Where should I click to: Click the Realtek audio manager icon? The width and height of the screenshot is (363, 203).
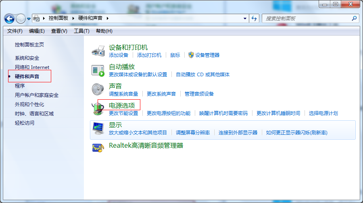(98, 148)
